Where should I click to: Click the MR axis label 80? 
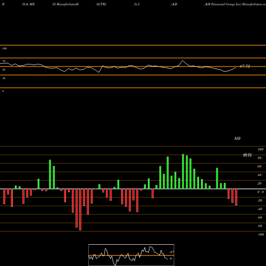(x=260, y=158)
